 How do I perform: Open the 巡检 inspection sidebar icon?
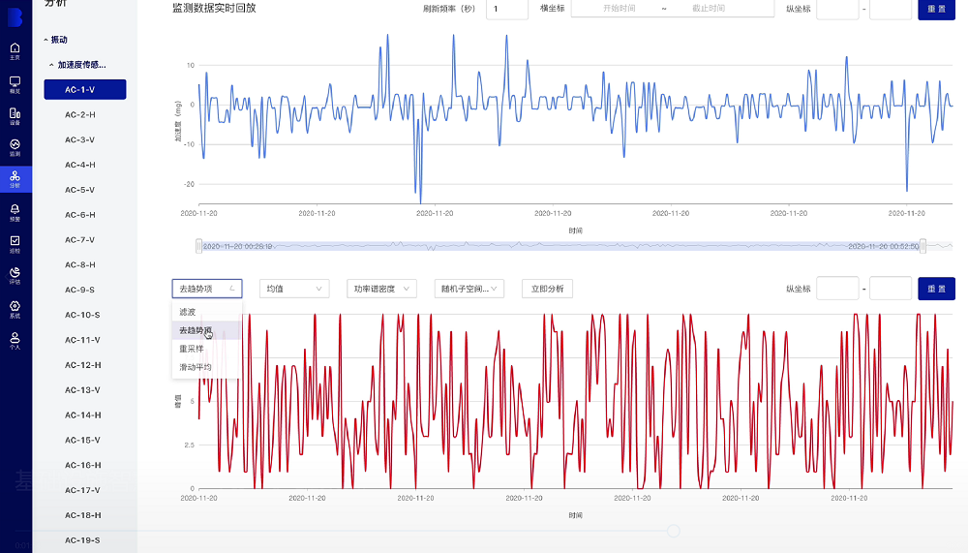pos(15,242)
